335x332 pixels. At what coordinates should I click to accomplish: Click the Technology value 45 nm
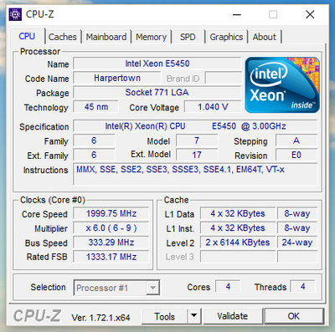95,107
